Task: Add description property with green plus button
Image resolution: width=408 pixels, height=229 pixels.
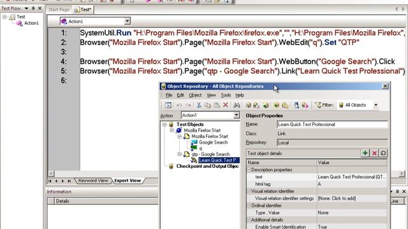Action: click(x=365, y=153)
